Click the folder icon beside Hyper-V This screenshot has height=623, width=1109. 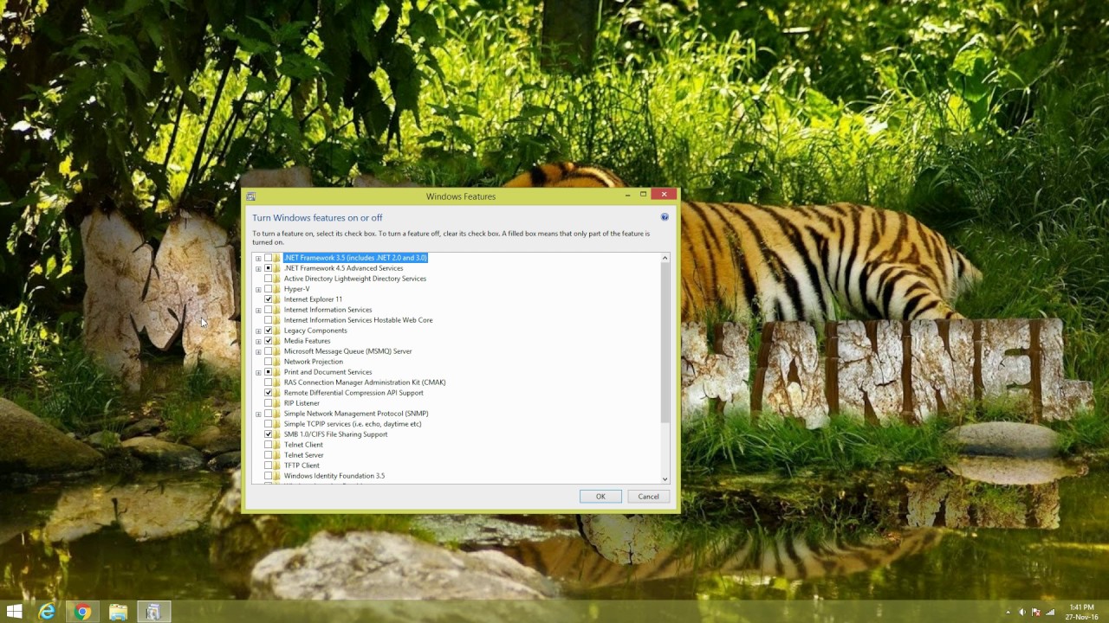[276, 289]
